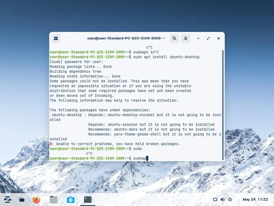This screenshot has height=206, width=274.
Task: Open the power tray icon
Action: (230, 200)
